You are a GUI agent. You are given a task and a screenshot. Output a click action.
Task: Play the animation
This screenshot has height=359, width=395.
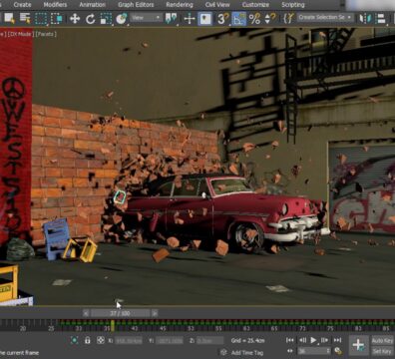point(313,340)
